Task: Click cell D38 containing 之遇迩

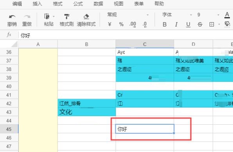Action: pyautogui.click(x=194, y=69)
